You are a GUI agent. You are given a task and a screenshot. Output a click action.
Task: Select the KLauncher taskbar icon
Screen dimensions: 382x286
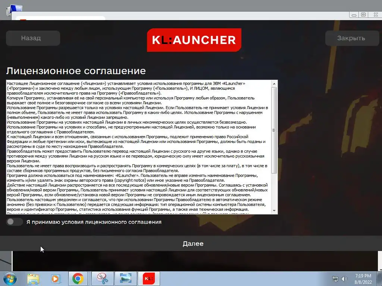[x=148, y=279]
